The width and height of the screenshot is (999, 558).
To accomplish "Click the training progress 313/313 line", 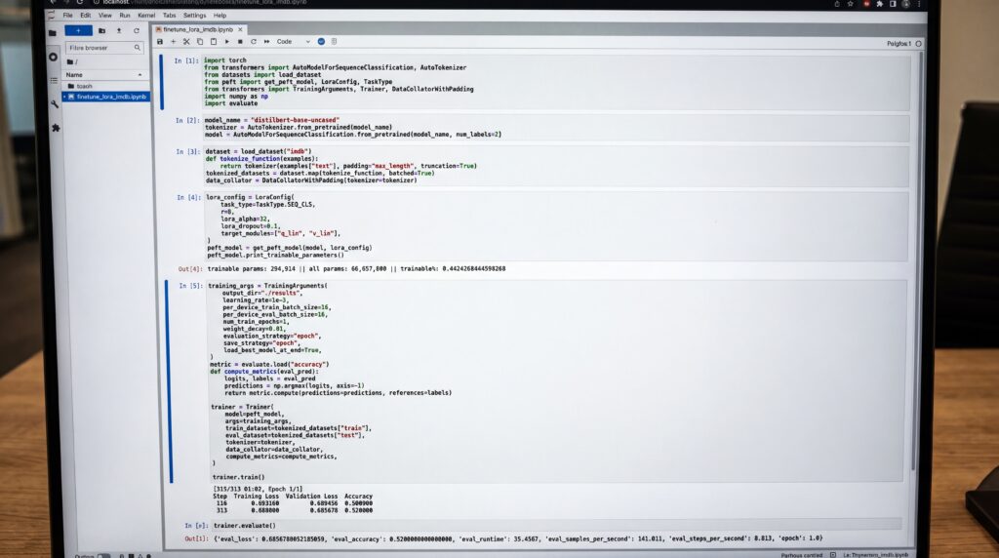I will 258,489.
